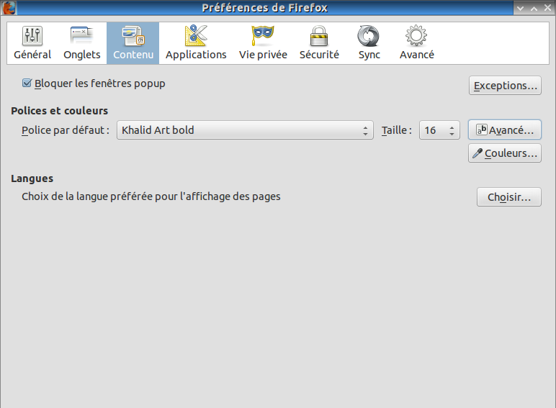Toggle Bloquer les fenêtres popup checkbox
The height and width of the screenshot is (408, 556).
[x=27, y=83]
